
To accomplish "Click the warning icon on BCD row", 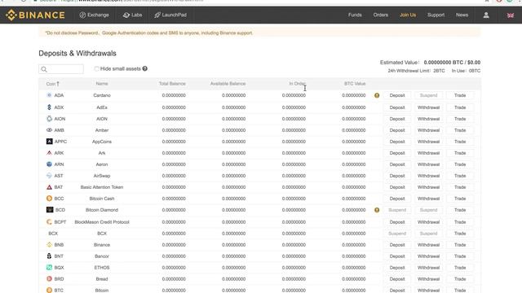I will (377, 210).
